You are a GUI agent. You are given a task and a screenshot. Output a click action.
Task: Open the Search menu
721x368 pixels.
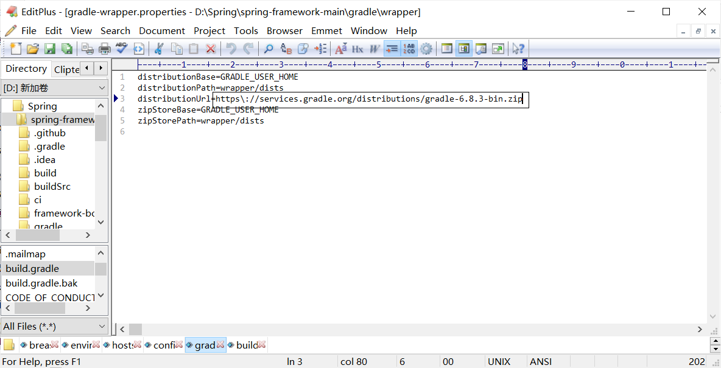116,31
